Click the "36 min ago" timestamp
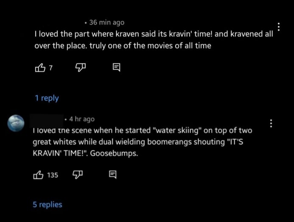The image size is (294, 222). tap(106, 22)
